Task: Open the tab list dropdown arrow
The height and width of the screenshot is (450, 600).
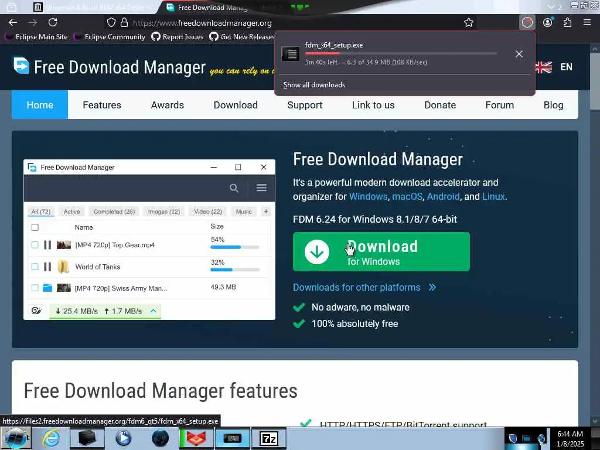Action: [551, 7]
